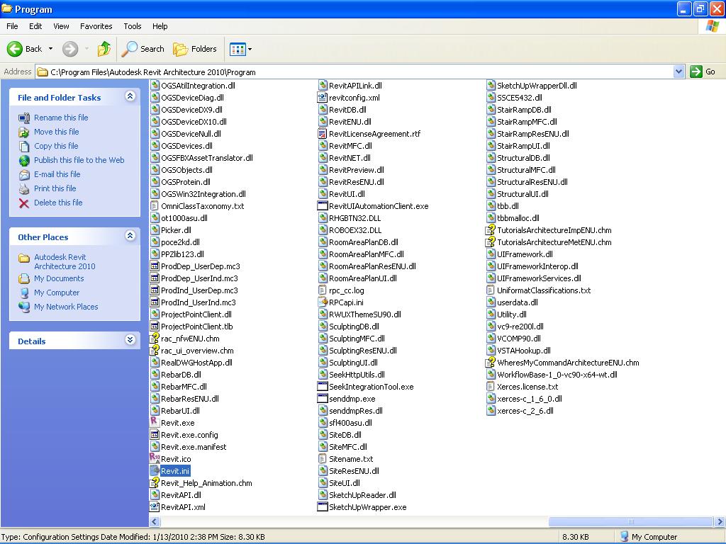Select the rac_nfwENU.chm help icon
Image resolution: width=726 pixels, height=544 pixels.
pos(155,338)
